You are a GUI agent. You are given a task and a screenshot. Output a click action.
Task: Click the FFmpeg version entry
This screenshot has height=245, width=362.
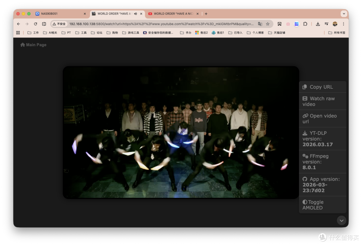click(322, 162)
